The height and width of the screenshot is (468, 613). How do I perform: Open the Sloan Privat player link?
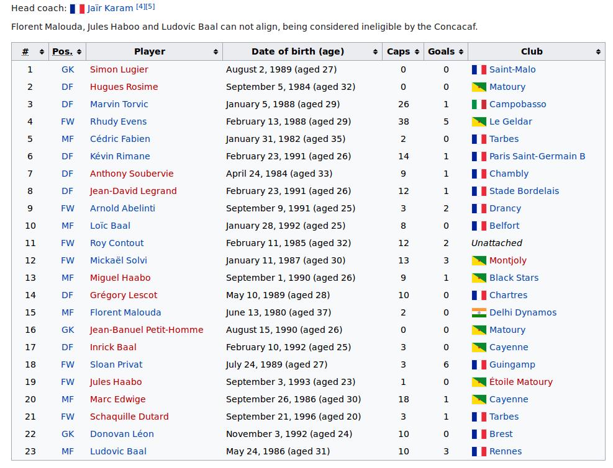116,364
